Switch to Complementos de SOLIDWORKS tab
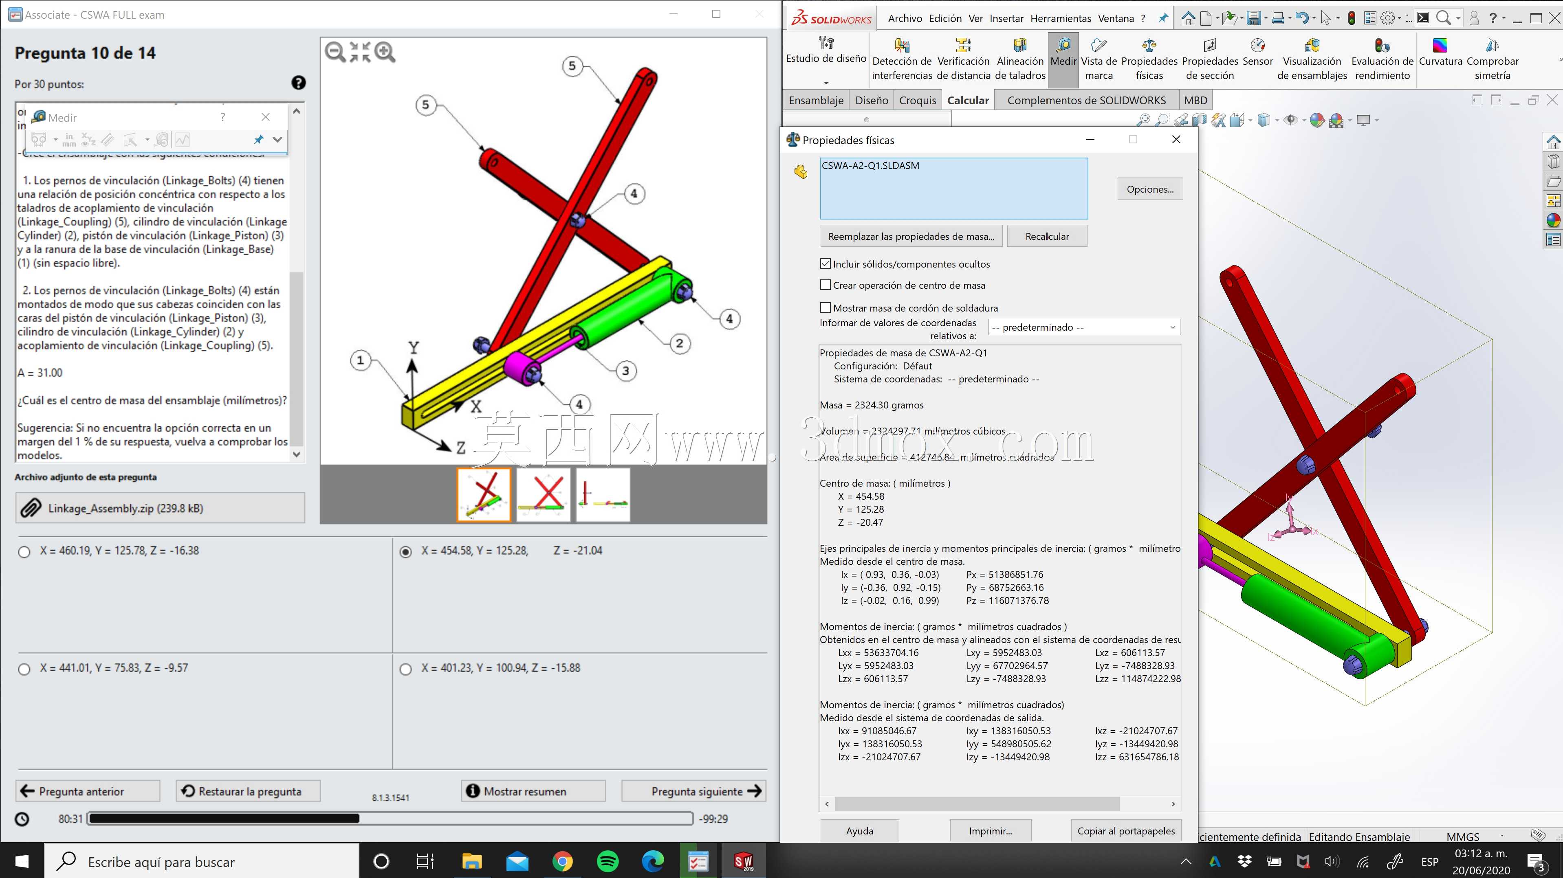This screenshot has width=1563, height=878. [1086, 100]
